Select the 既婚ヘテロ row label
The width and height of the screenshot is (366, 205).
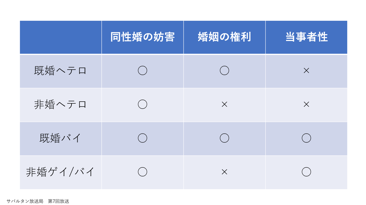(x=61, y=70)
